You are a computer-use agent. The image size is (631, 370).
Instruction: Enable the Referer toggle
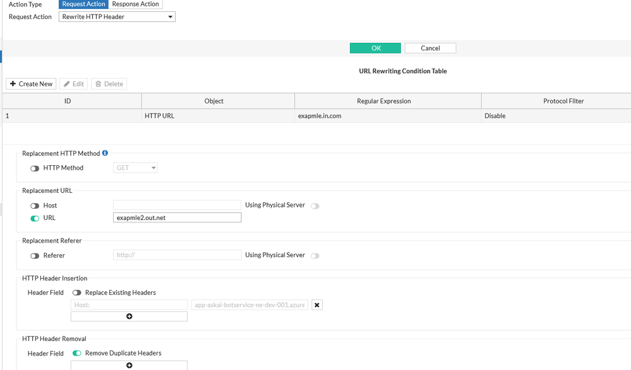coord(35,256)
